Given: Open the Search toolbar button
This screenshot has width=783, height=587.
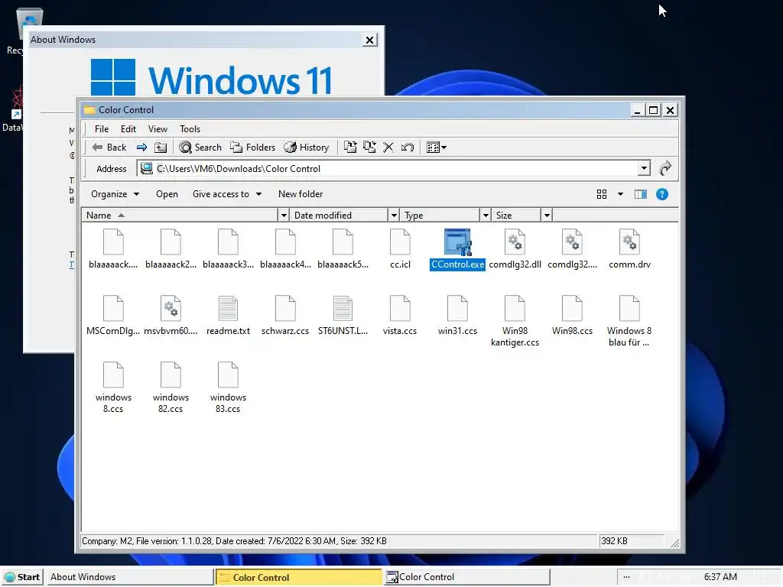Looking at the screenshot, I should 200,148.
